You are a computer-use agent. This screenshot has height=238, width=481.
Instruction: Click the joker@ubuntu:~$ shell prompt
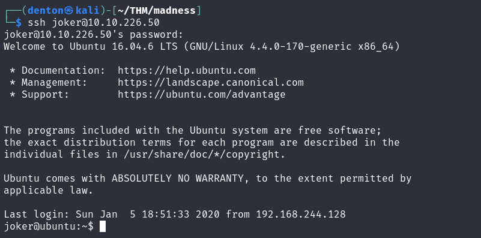pos(49,226)
